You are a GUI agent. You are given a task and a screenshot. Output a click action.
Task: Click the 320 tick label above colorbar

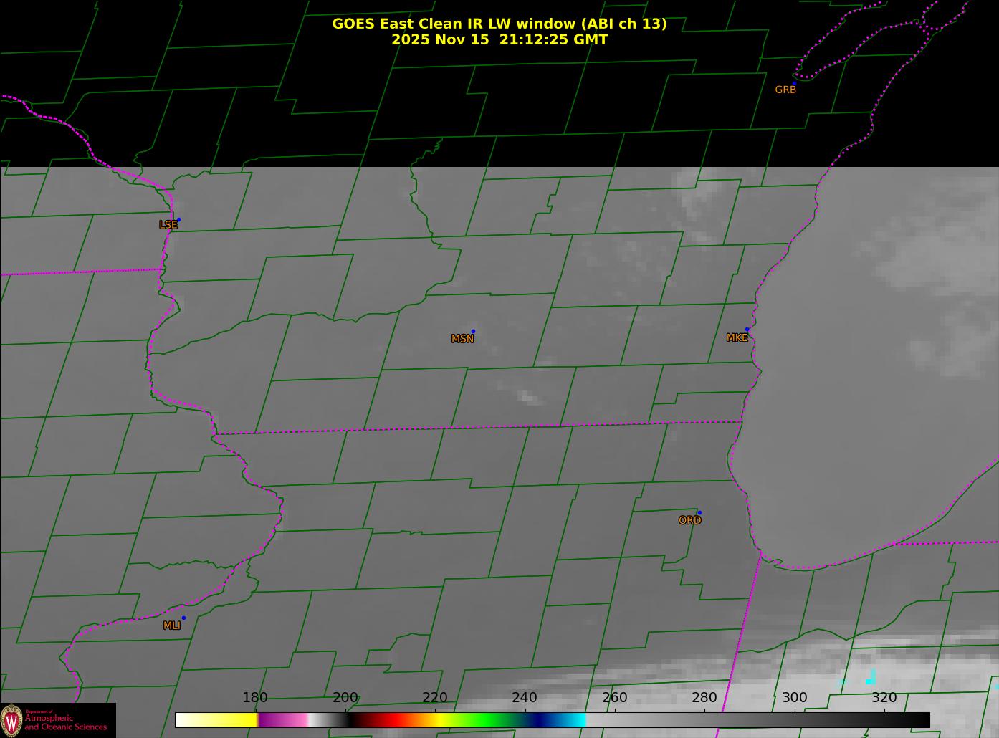pyautogui.click(x=884, y=698)
